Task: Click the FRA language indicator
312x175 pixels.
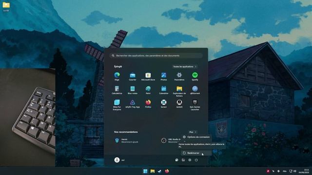Action: [285, 171]
